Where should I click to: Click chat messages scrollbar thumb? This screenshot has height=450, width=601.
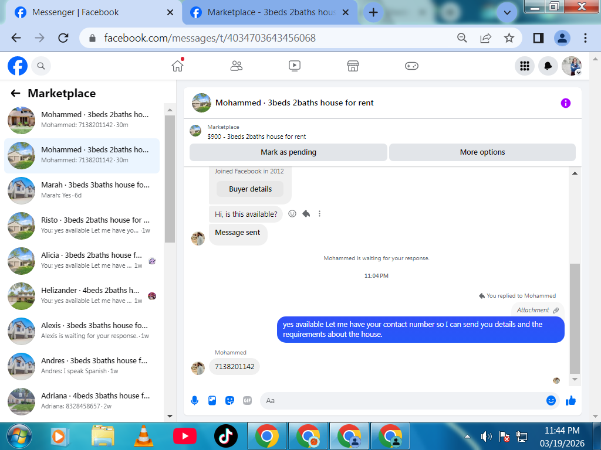(x=575, y=318)
